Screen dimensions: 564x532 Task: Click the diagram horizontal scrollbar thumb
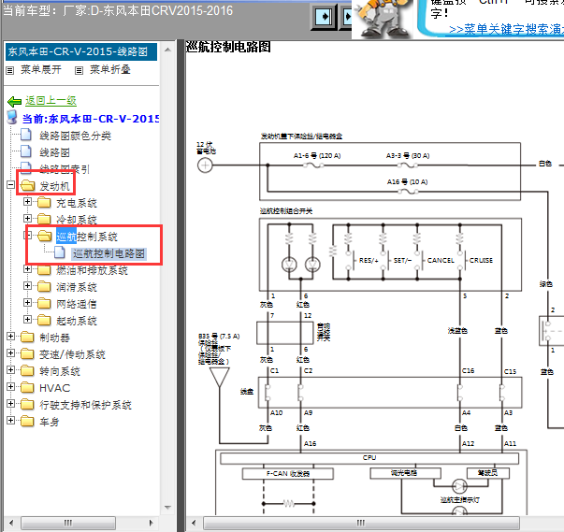click(361, 522)
